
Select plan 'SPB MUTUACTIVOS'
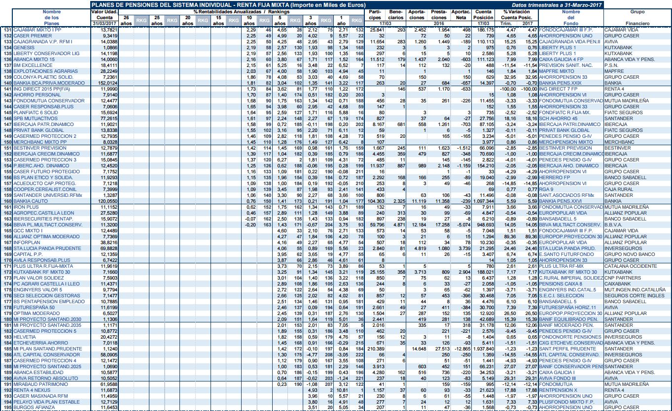click(x=35, y=119)
